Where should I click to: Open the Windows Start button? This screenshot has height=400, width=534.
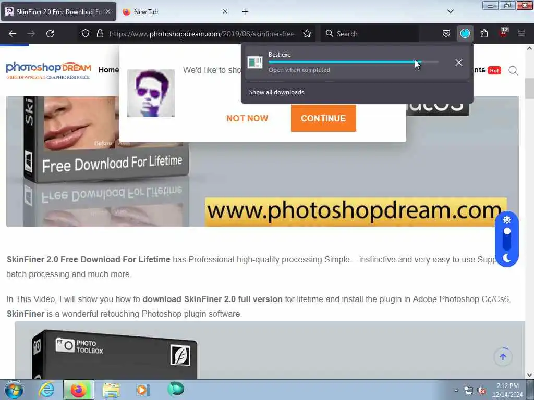click(14, 390)
